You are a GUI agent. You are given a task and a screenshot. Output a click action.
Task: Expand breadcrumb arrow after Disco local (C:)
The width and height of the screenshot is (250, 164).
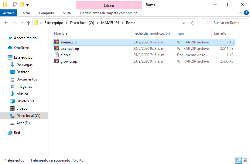coord(98,23)
